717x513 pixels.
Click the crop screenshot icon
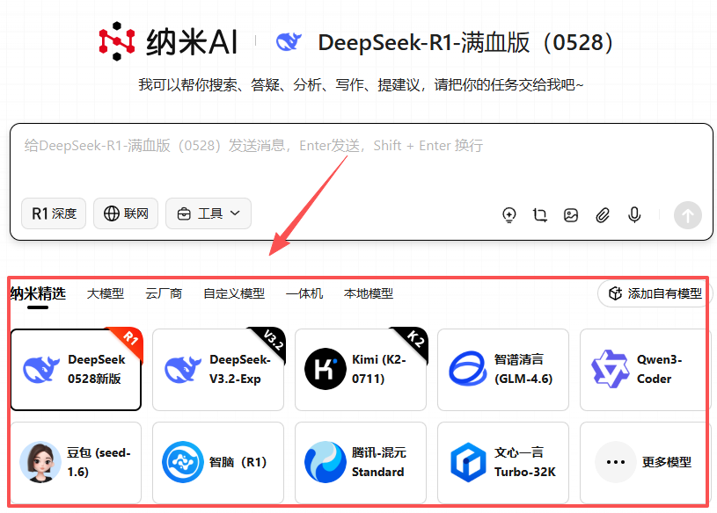coord(539,214)
